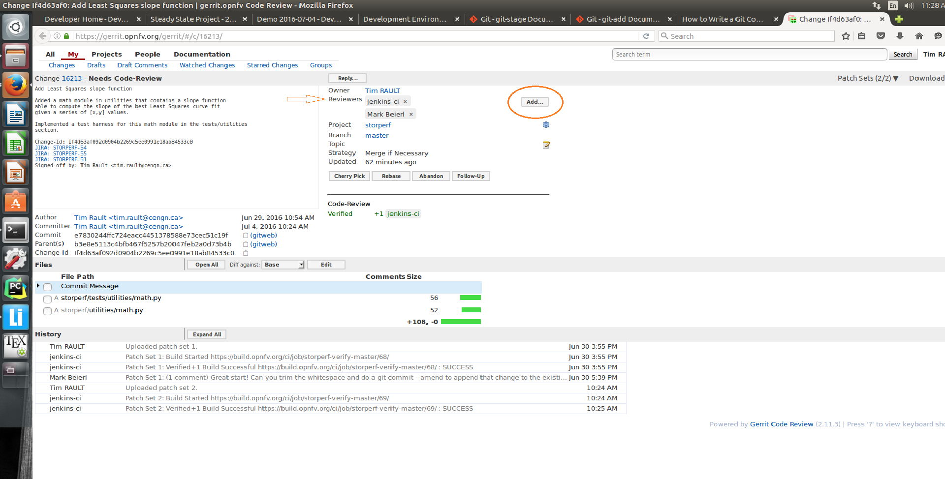Click the Firefox home icon
The width and height of the screenshot is (945, 479).
919,36
